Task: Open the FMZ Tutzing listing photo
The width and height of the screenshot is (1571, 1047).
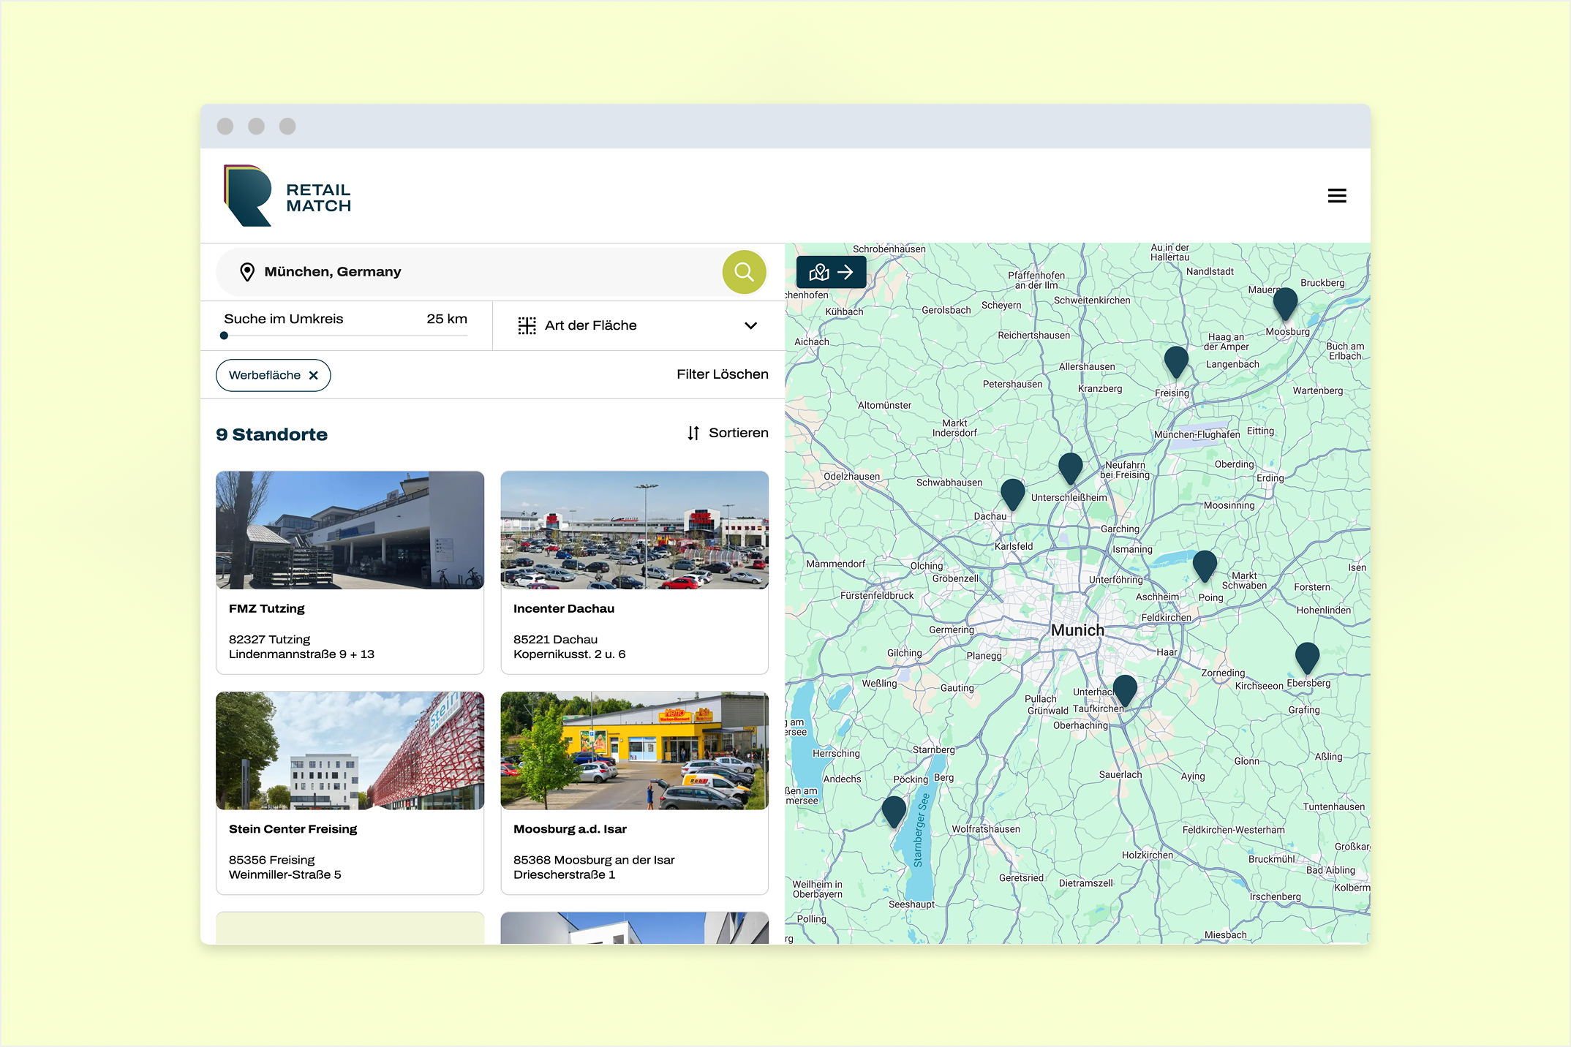Action: 350,530
